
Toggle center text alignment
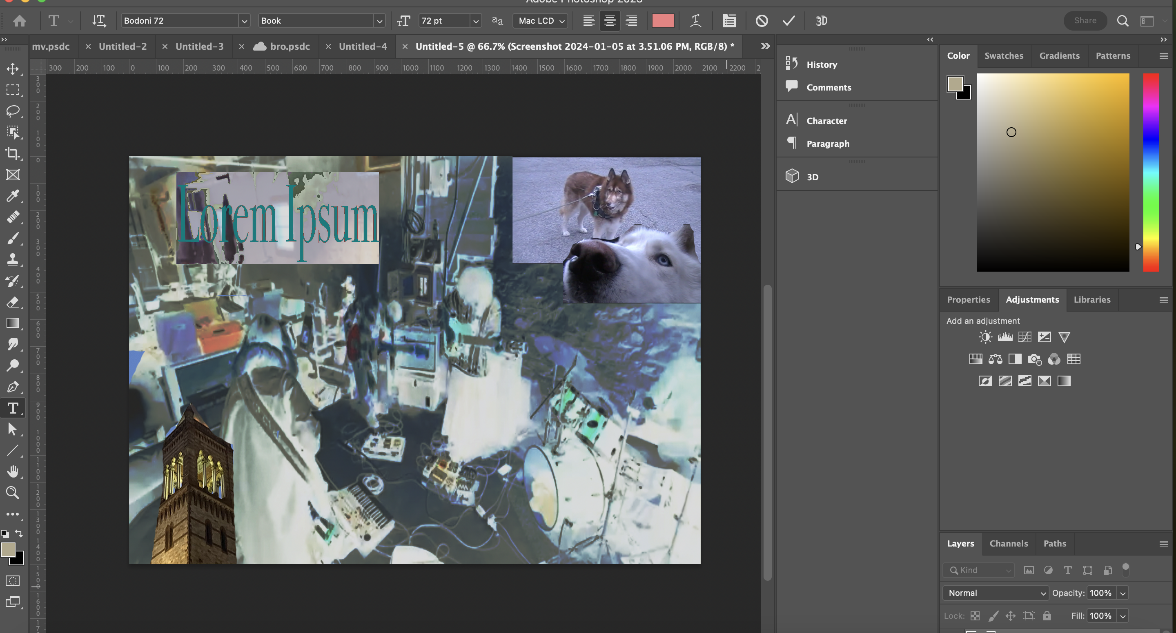(x=610, y=21)
